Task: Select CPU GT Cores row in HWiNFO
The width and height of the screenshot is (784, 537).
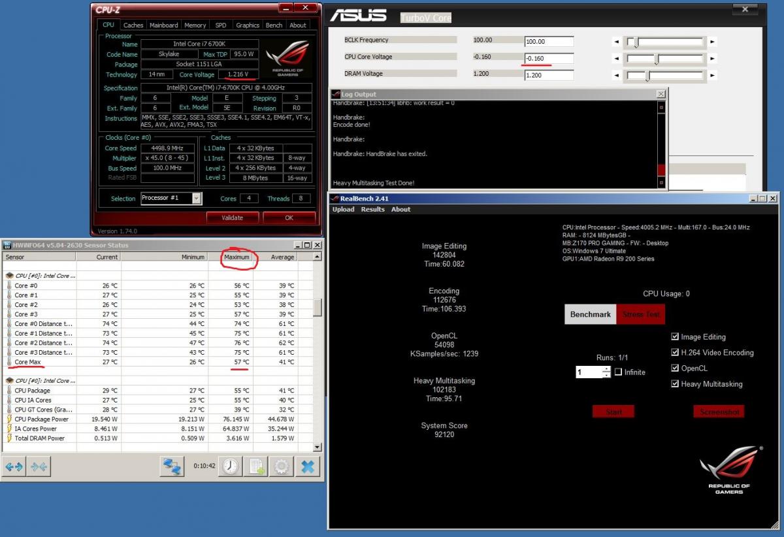Action: (x=157, y=410)
